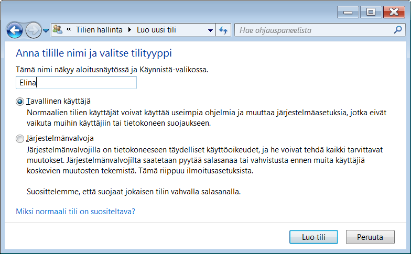The height and width of the screenshot is (254, 411).
Task: Navigate to Tilien hallinta breadcrumb
Action: pyautogui.click(x=99, y=30)
